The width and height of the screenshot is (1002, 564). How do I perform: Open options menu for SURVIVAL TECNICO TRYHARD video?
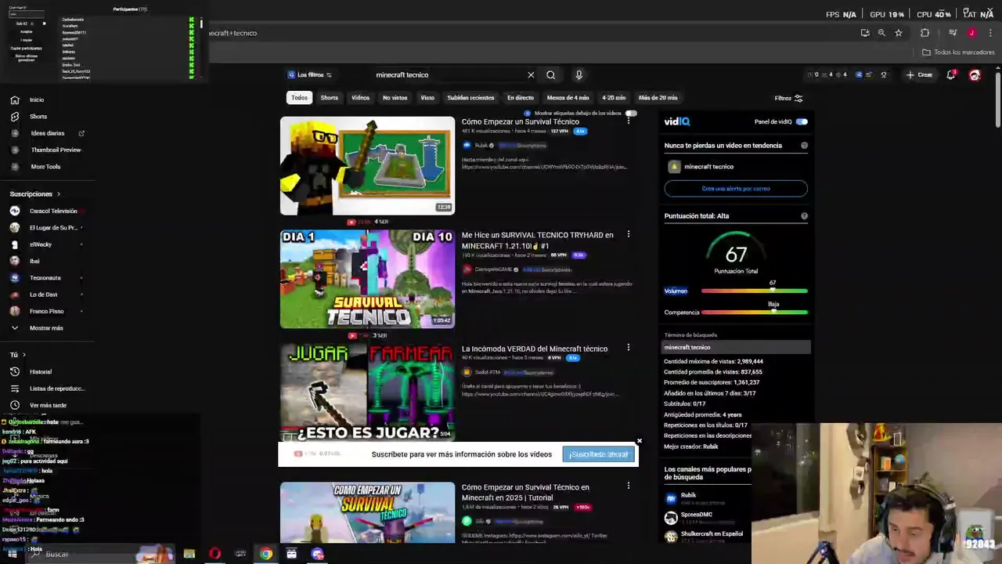[x=628, y=234]
